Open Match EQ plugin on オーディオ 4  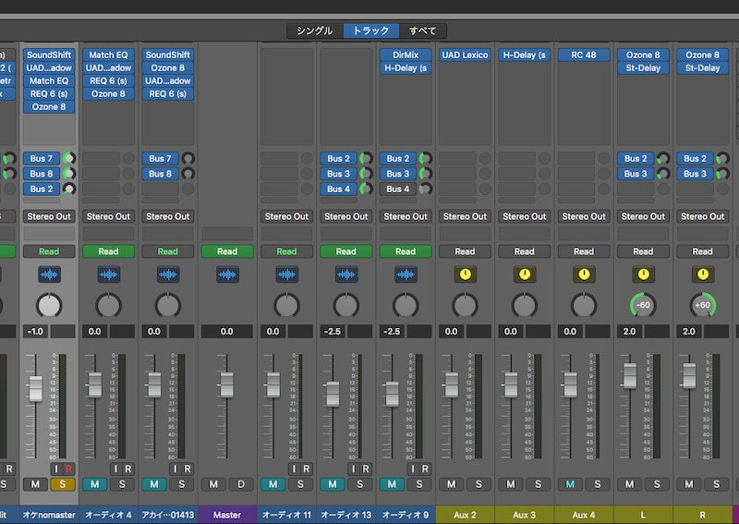click(108, 55)
